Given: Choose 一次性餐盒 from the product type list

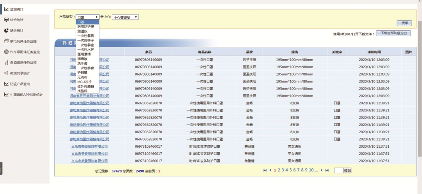Looking at the screenshot, I should [x=88, y=45].
